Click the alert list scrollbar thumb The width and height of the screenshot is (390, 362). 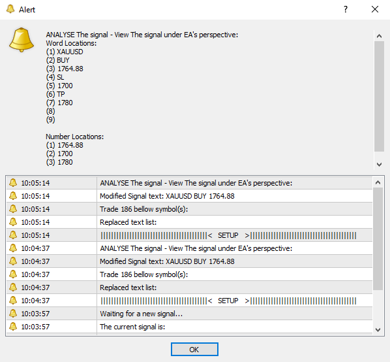(378, 239)
